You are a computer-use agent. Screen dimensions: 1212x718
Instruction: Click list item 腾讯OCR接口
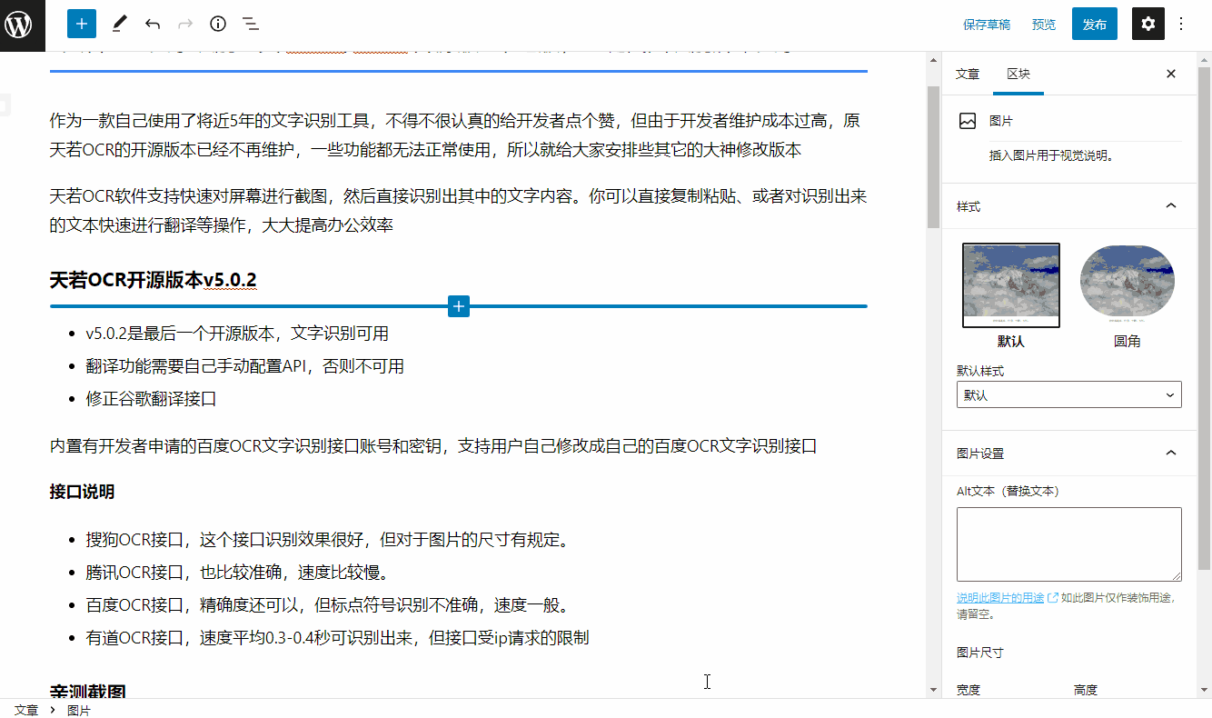tap(238, 573)
